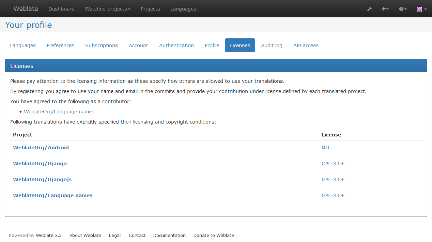The image size is (432, 242).
Task: Open the wrench management tools icon
Action: tap(369, 9)
